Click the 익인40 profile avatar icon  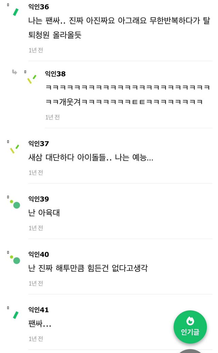pos(15,259)
